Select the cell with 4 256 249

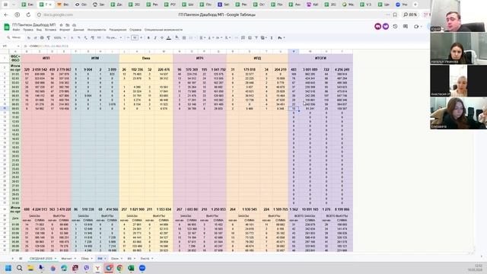(342, 69)
